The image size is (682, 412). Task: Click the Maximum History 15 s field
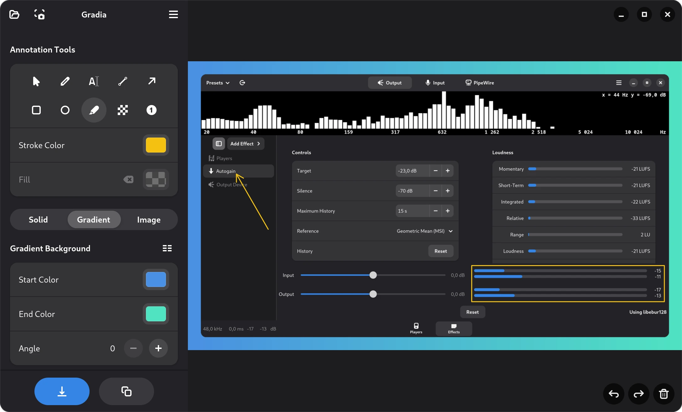pyautogui.click(x=412, y=211)
